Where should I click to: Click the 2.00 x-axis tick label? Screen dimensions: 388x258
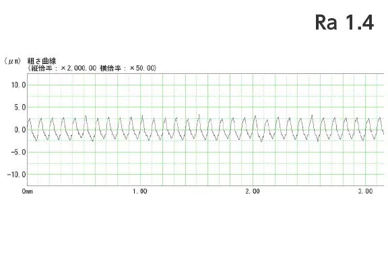[253, 191]
